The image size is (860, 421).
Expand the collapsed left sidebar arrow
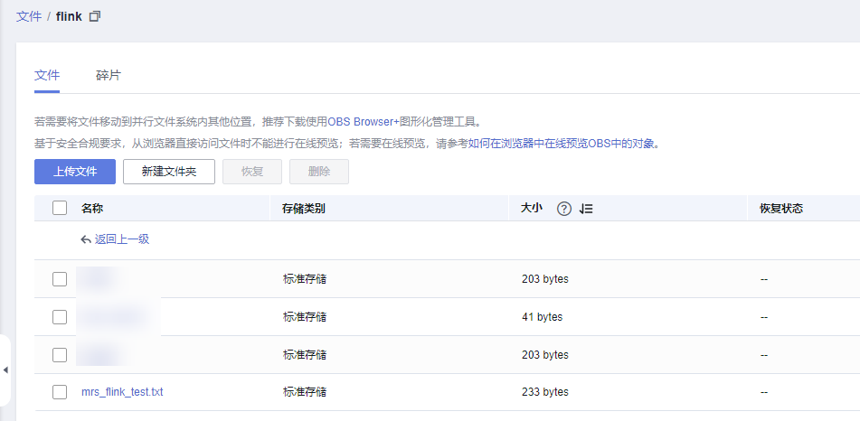point(5,370)
